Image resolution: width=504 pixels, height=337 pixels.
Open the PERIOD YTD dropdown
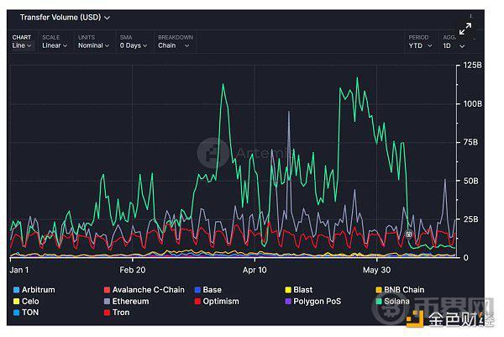point(420,42)
